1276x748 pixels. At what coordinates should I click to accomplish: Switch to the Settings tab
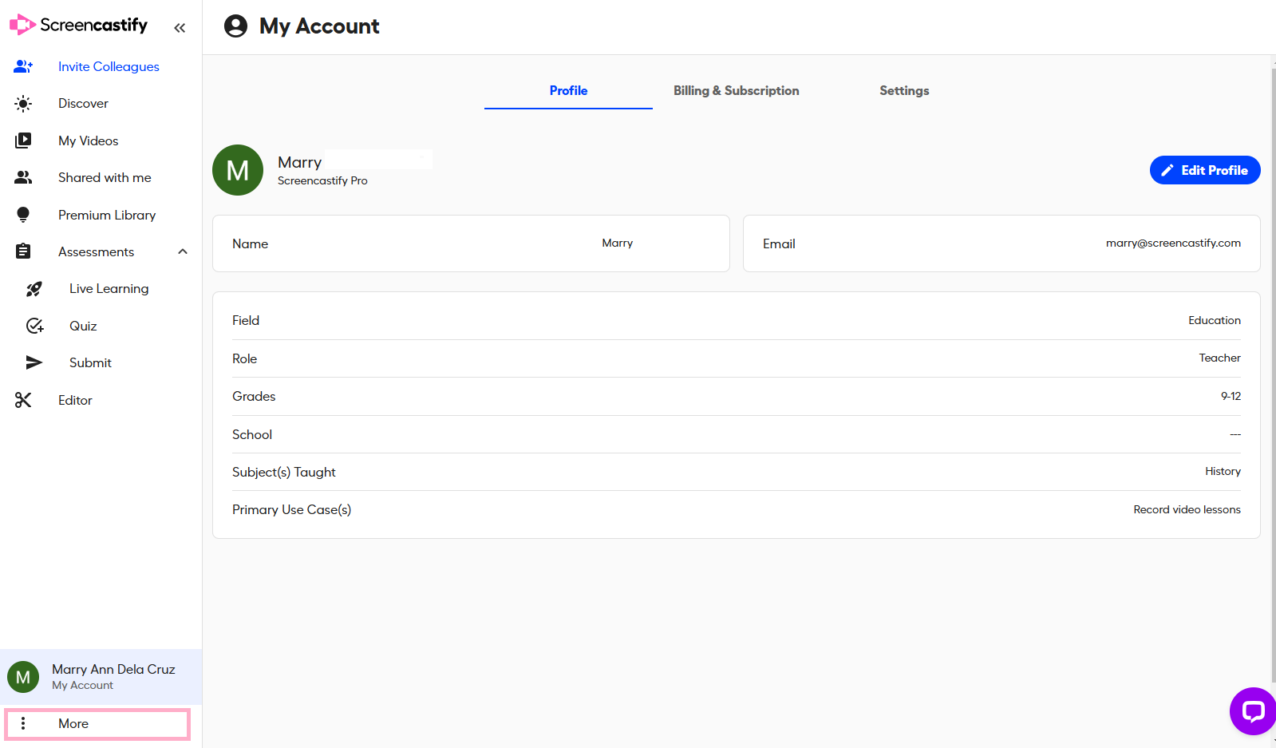[x=904, y=91]
